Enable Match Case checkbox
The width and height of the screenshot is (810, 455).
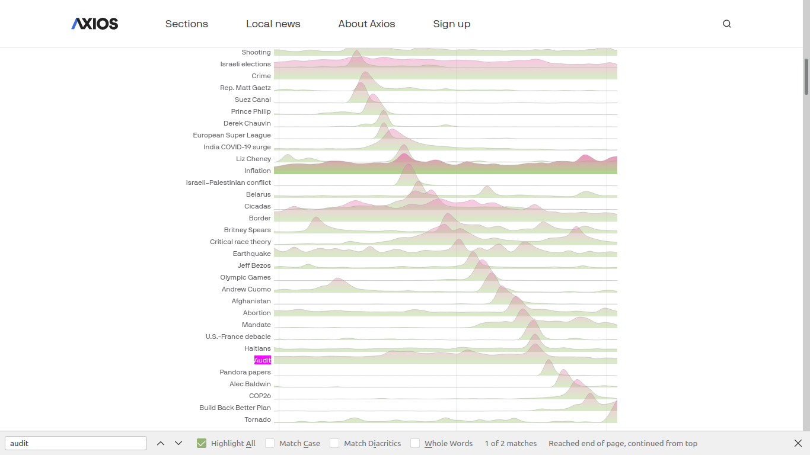pyautogui.click(x=270, y=443)
